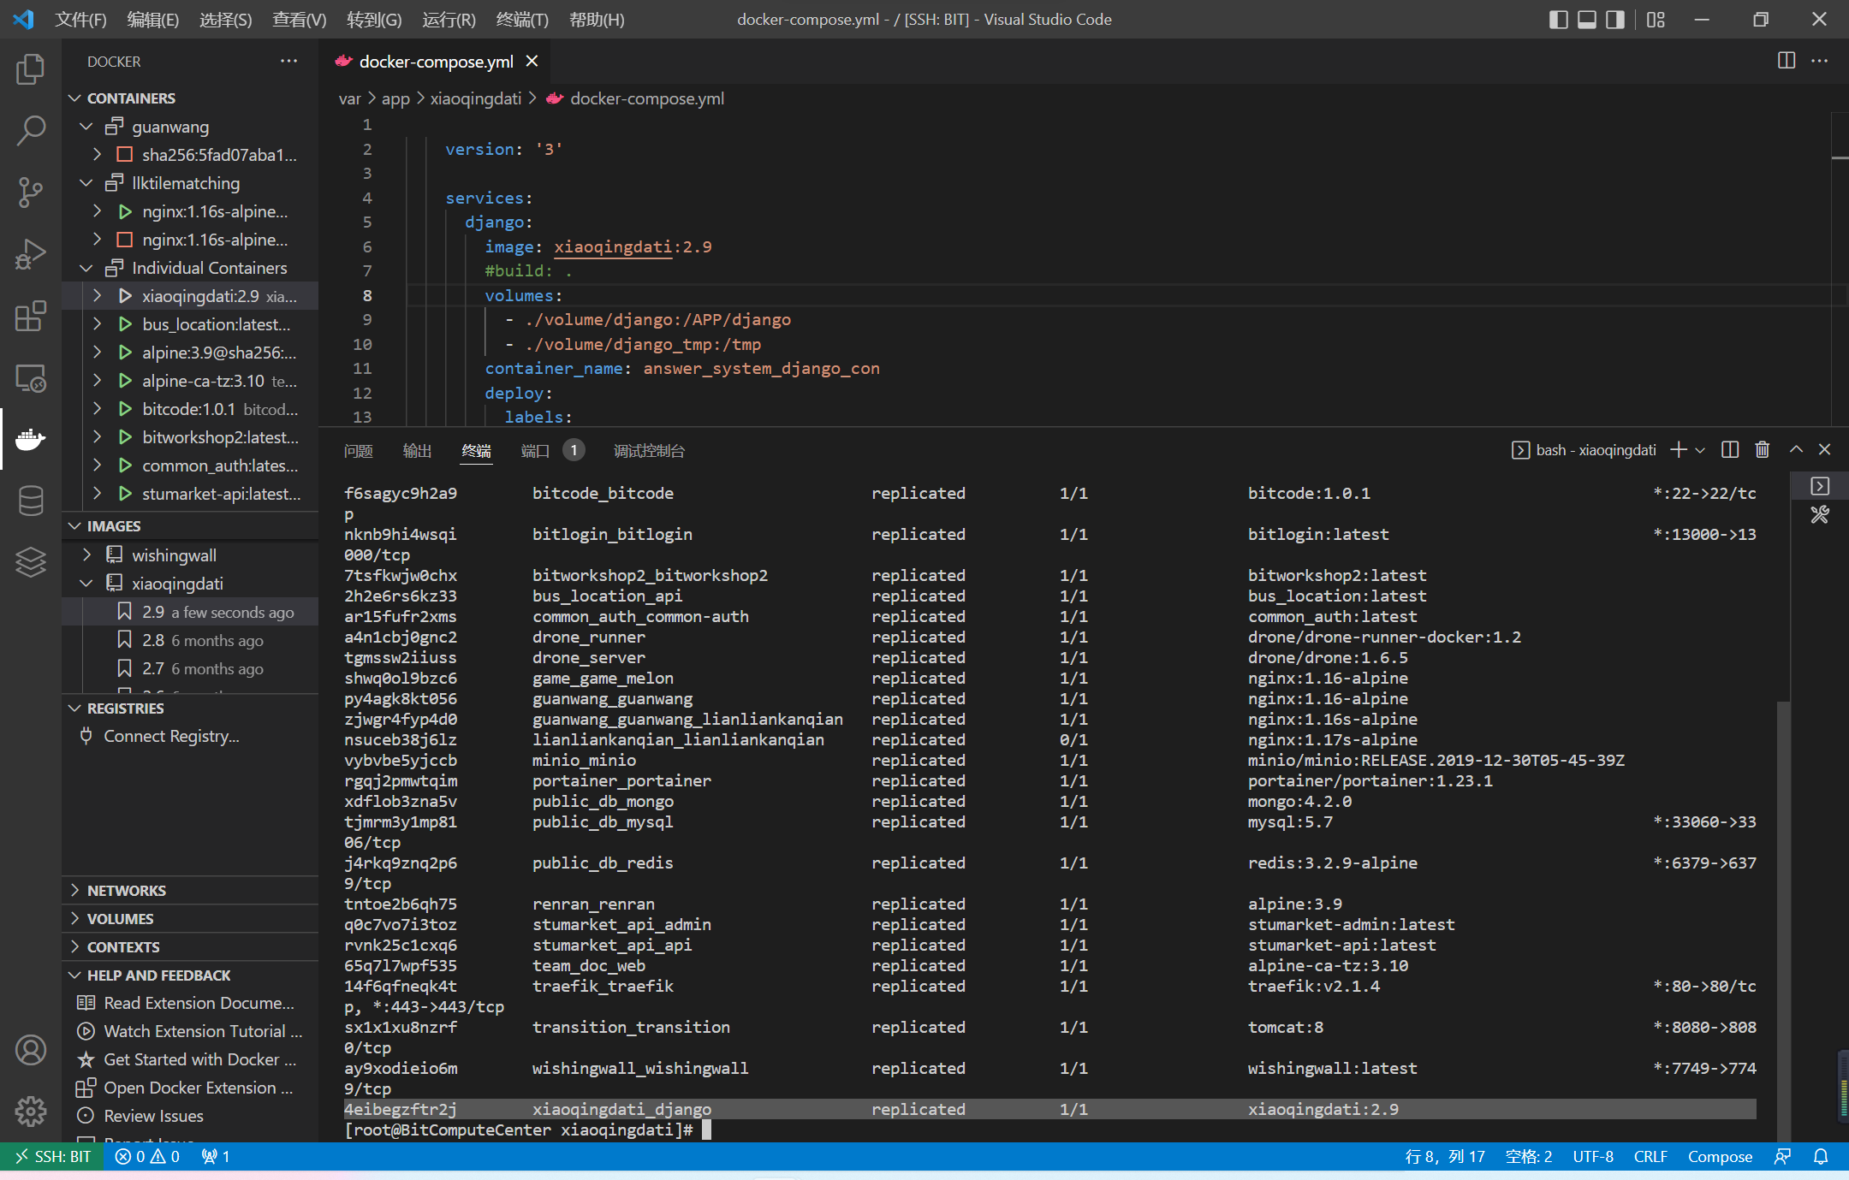Open Remote Explorer view
The height and width of the screenshot is (1180, 1849).
coord(31,377)
